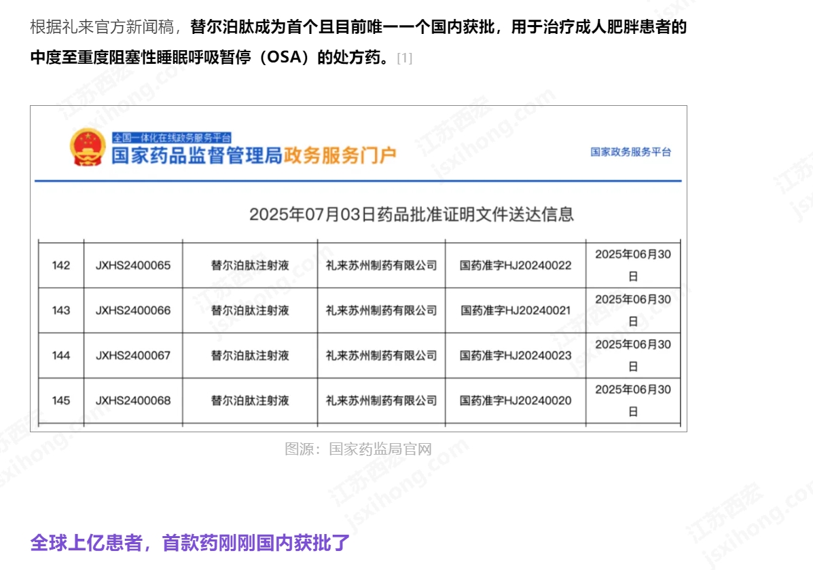The height and width of the screenshot is (570, 813).
Task: Click 全国一体化在线政务服务平台 banner label
Action: point(172,137)
